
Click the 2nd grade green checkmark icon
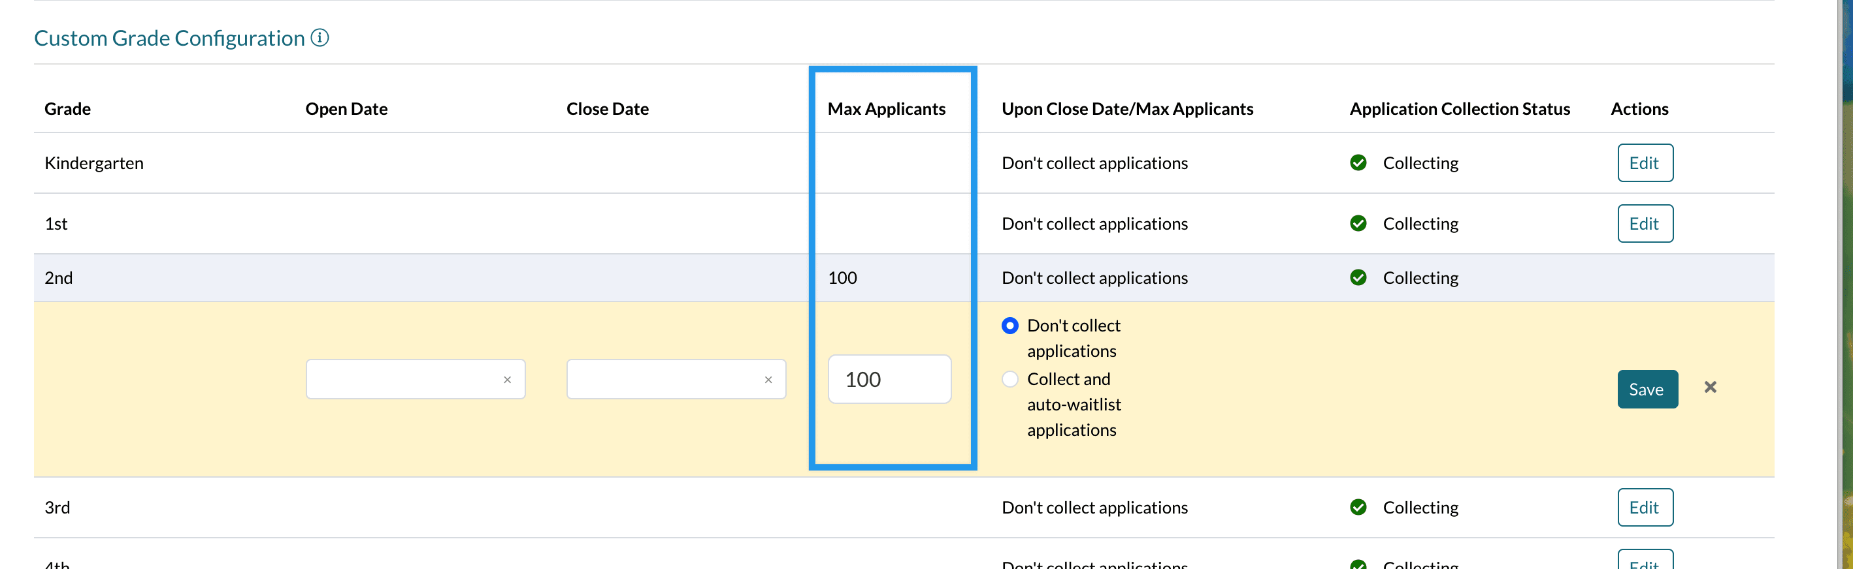[x=1358, y=278]
